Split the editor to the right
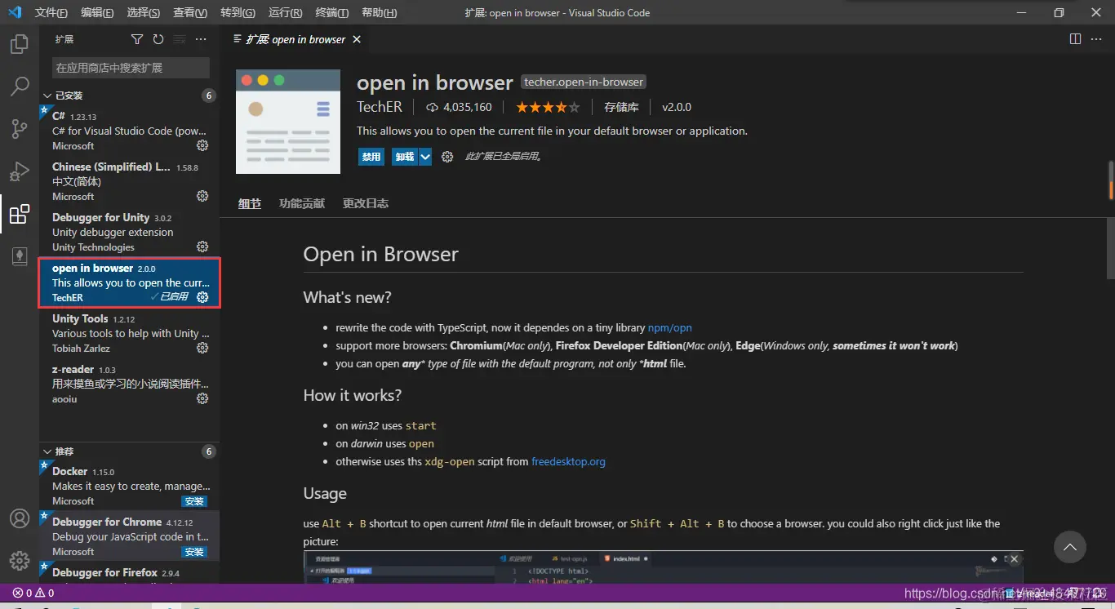Screen dimensions: 1115x609 (1075, 39)
